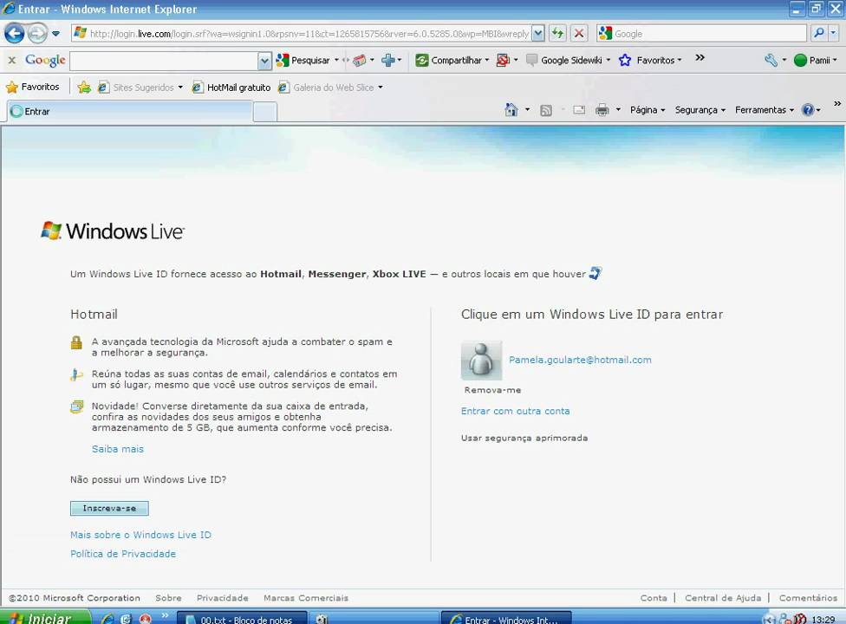Image resolution: width=846 pixels, height=624 pixels.
Task: Open the Print options dropdown arrow
Action: (618, 110)
